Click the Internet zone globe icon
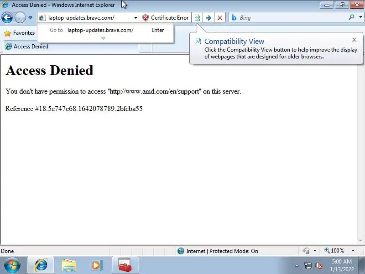365x274 pixels. pos(181,251)
